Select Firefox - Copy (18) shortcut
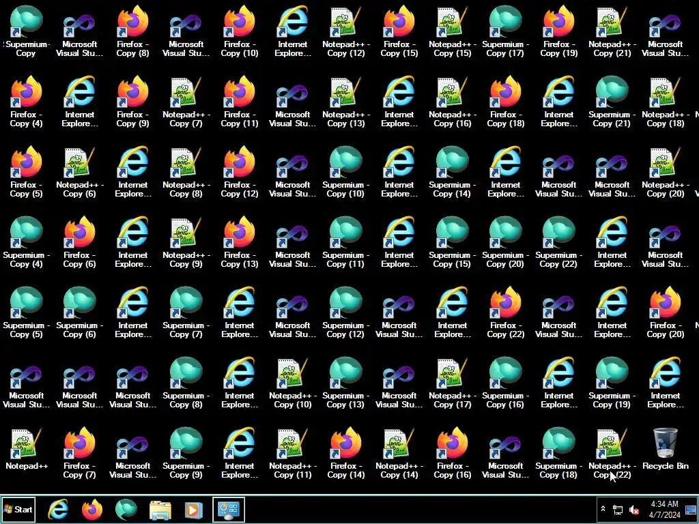 [505, 102]
